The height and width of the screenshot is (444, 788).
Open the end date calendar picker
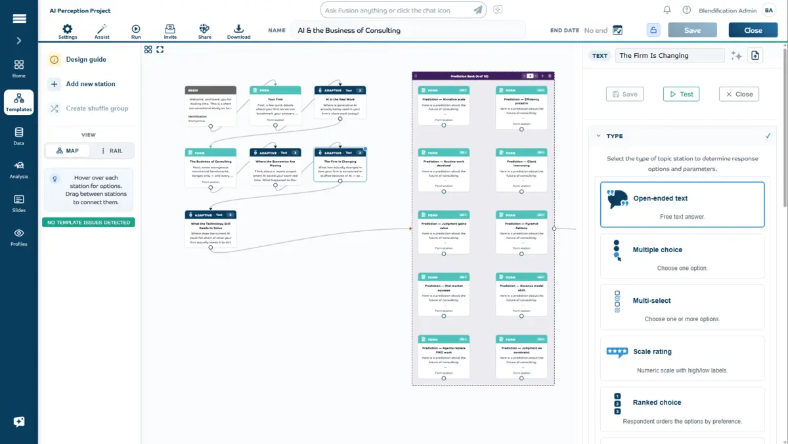[617, 30]
